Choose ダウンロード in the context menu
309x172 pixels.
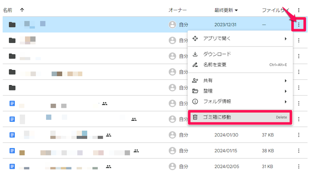[217, 54]
